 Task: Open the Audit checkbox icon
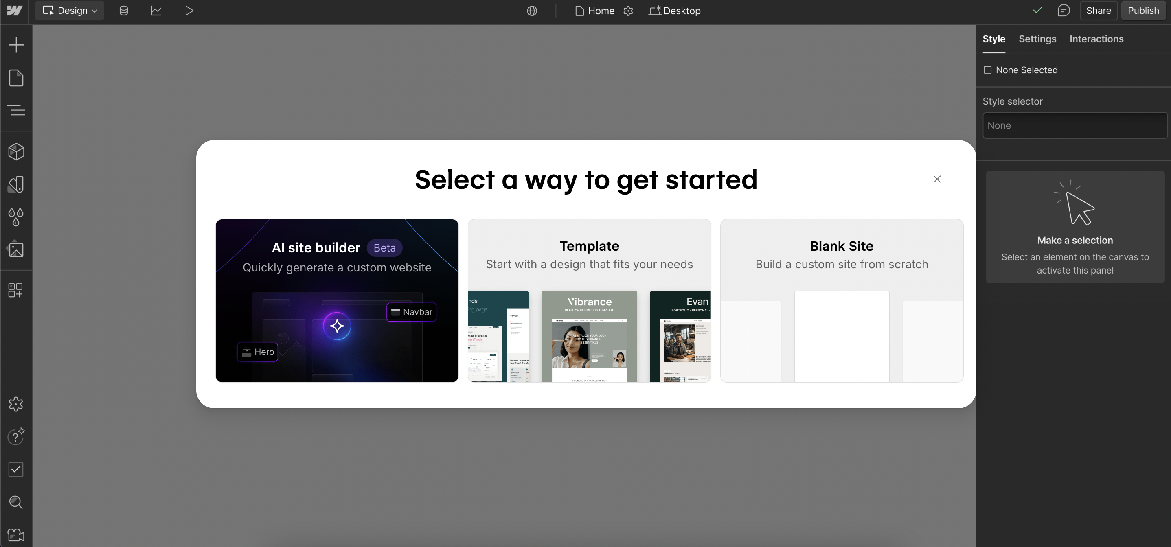[16, 469]
